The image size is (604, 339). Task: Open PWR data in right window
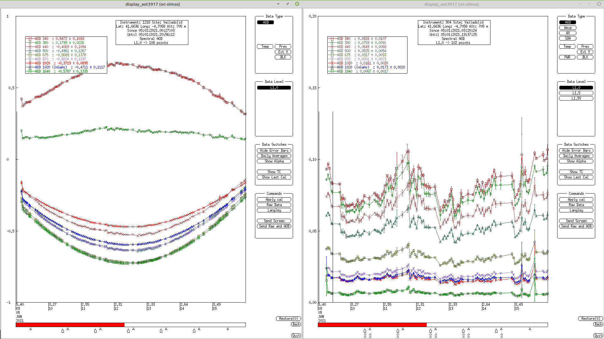click(x=567, y=57)
